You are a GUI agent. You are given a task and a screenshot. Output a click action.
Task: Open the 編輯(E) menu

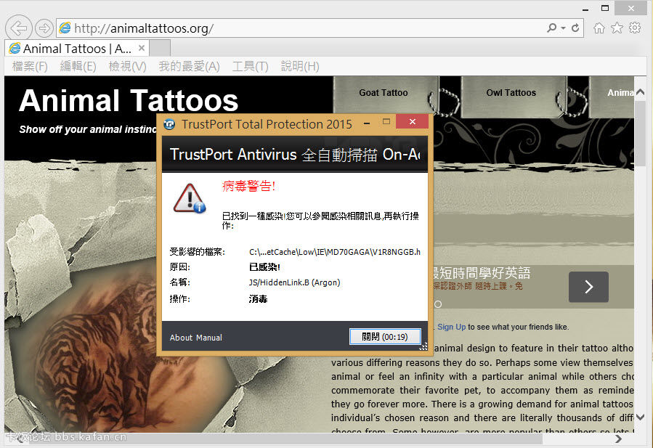(x=78, y=66)
